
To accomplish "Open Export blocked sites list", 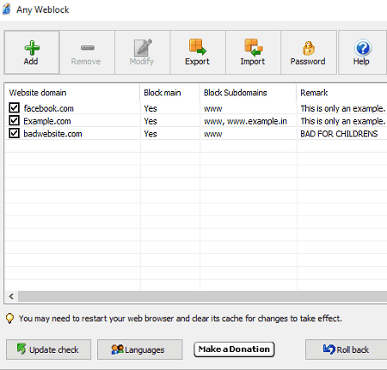I will tap(198, 52).
